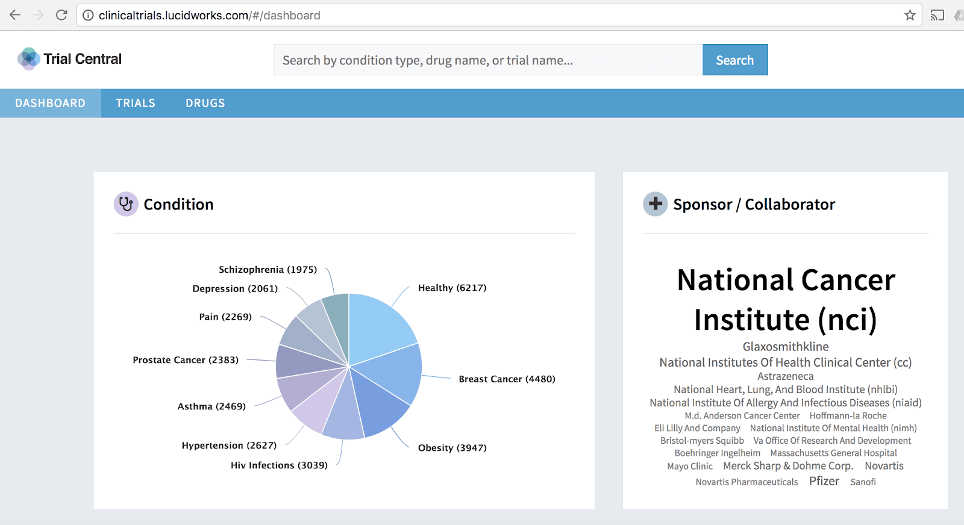964x525 pixels.
Task: Click the stethoscope Condition icon
Action: point(126,204)
